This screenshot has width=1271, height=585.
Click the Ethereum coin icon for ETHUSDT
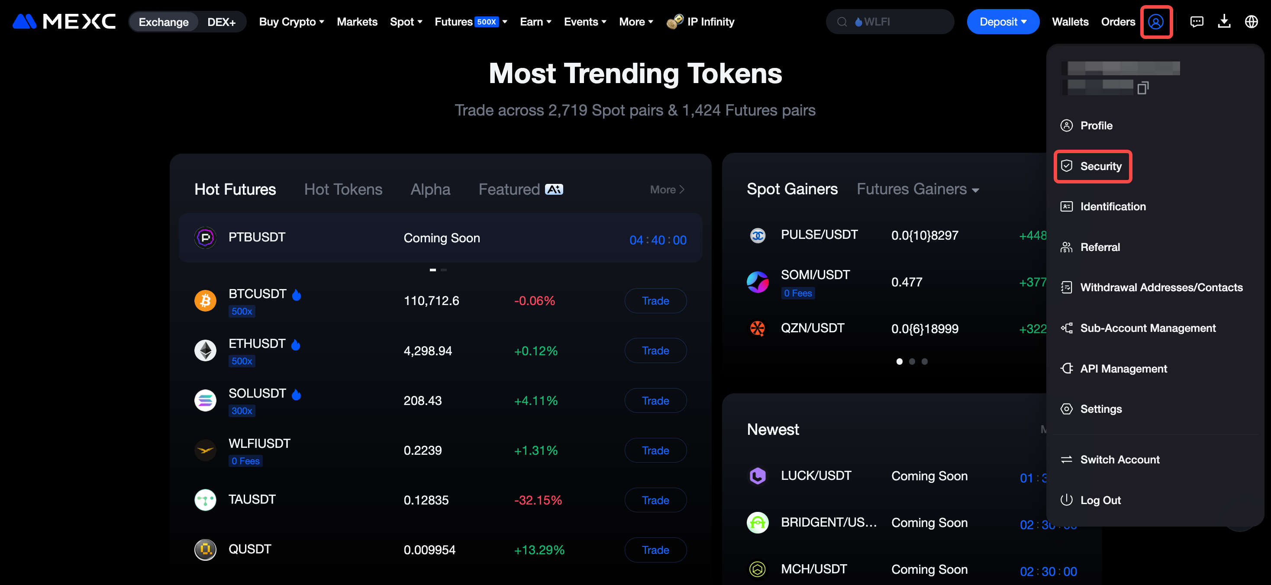(205, 350)
